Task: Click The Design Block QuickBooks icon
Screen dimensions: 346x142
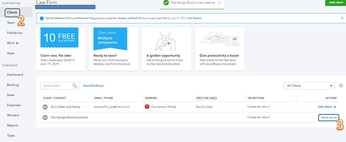Action: [45, 117]
